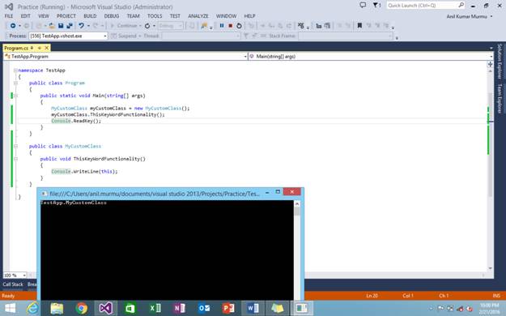Viewport: 506px width, 316px height.
Task: Toggle bookmark on current line
Action: click(359, 26)
